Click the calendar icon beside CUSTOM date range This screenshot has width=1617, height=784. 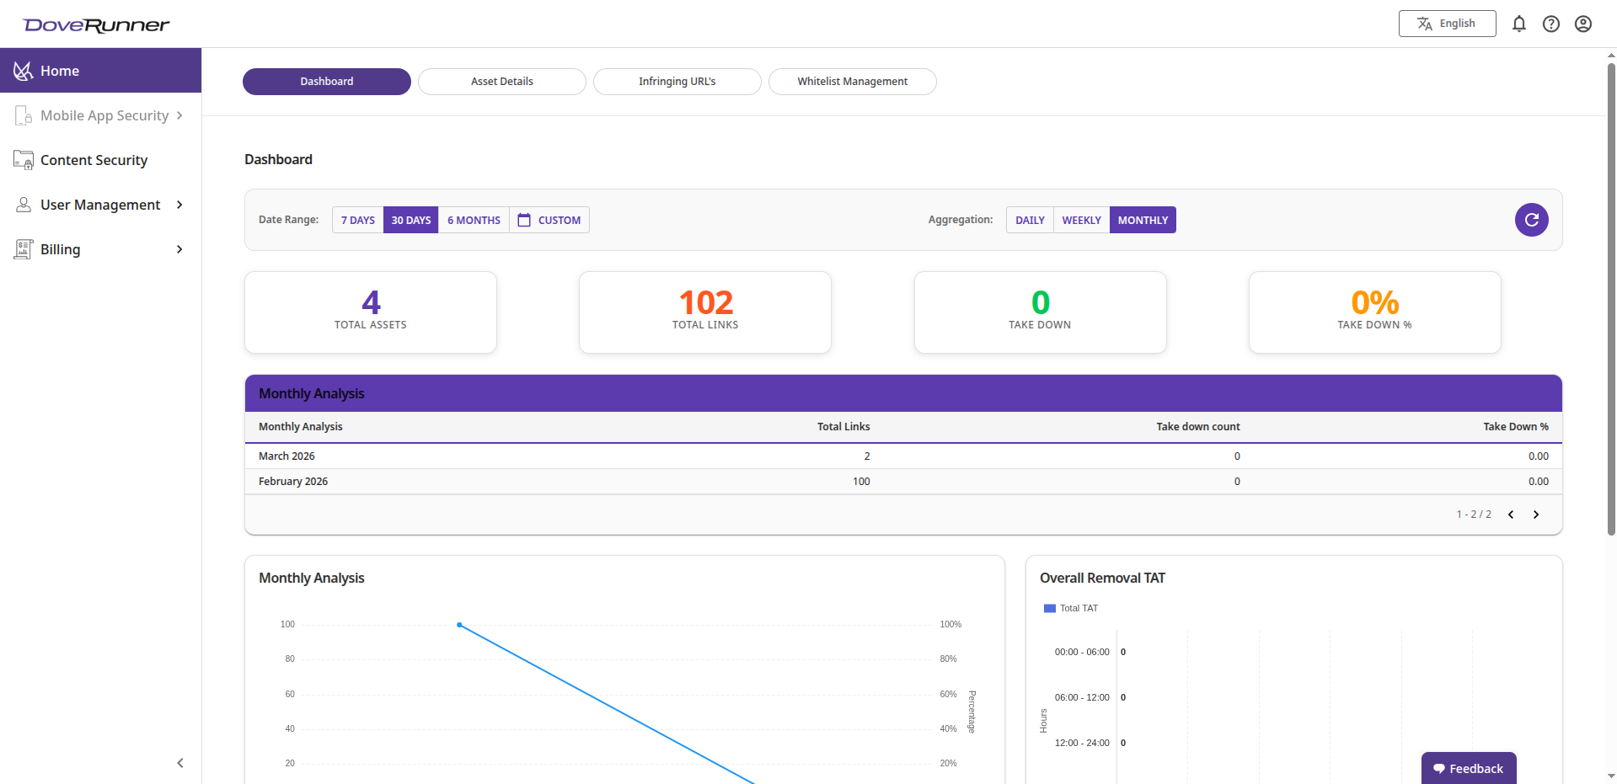click(x=524, y=219)
